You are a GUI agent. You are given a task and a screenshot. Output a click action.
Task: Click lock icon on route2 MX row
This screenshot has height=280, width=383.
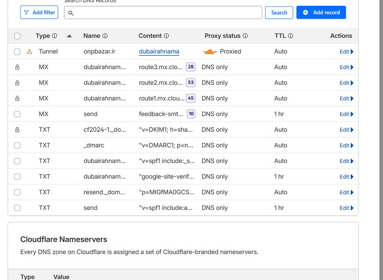point(17,82)
